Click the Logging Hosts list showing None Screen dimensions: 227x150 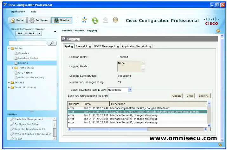point(131,66)
